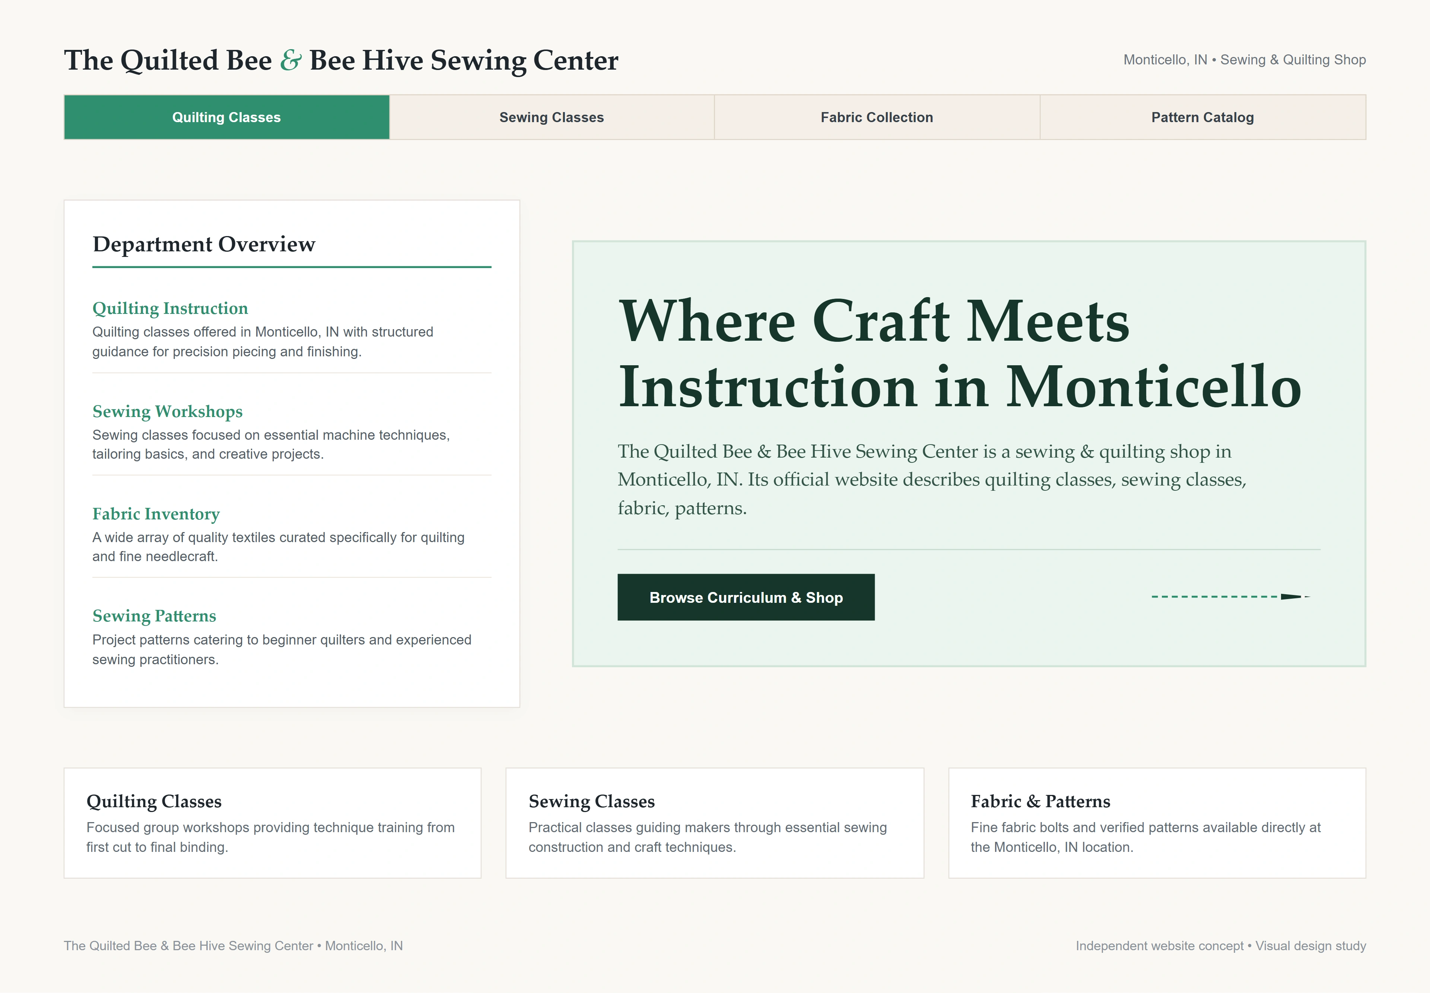Click text Focused group workshops providing technique

pyautogui.click(x=271, y=837)
